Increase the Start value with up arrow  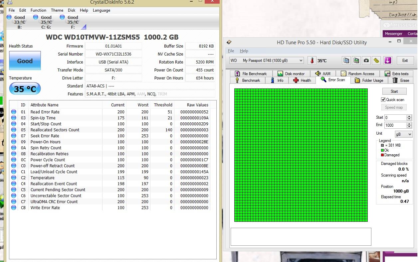click(409, 116)
